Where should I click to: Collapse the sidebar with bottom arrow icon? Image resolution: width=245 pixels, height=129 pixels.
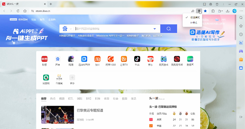[x=241, y=117]
